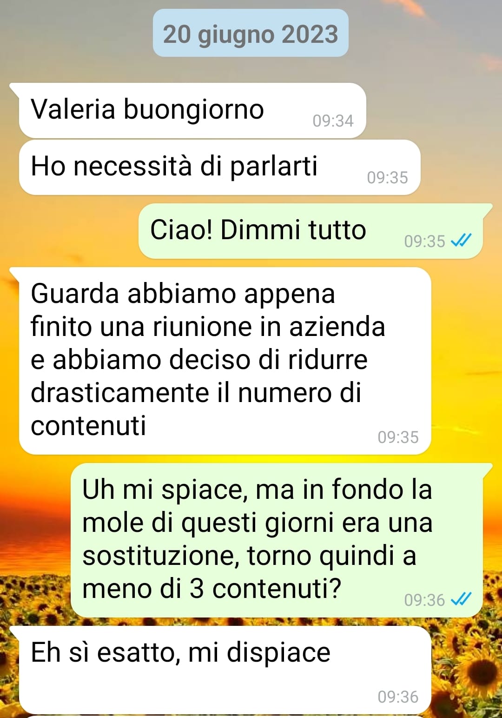This screenshot has height=718, width=502.
Task: Tap the 09:36 time in the green bubble
Action: (424, 600)
